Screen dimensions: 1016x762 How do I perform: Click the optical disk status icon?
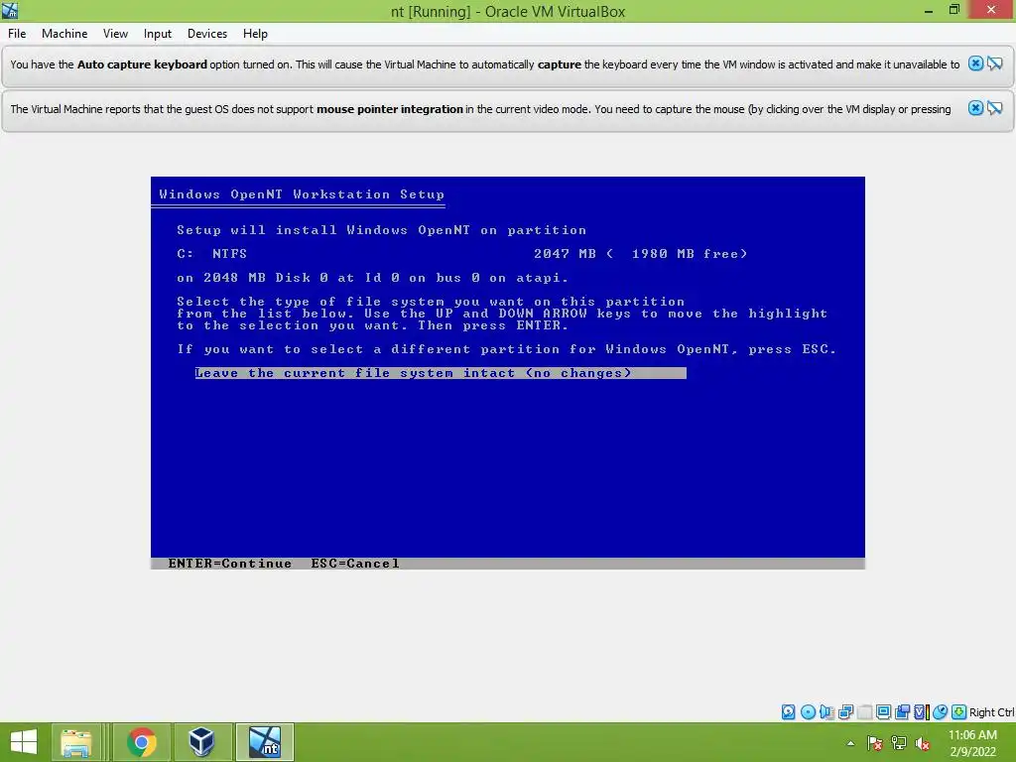tap(808, 712)
